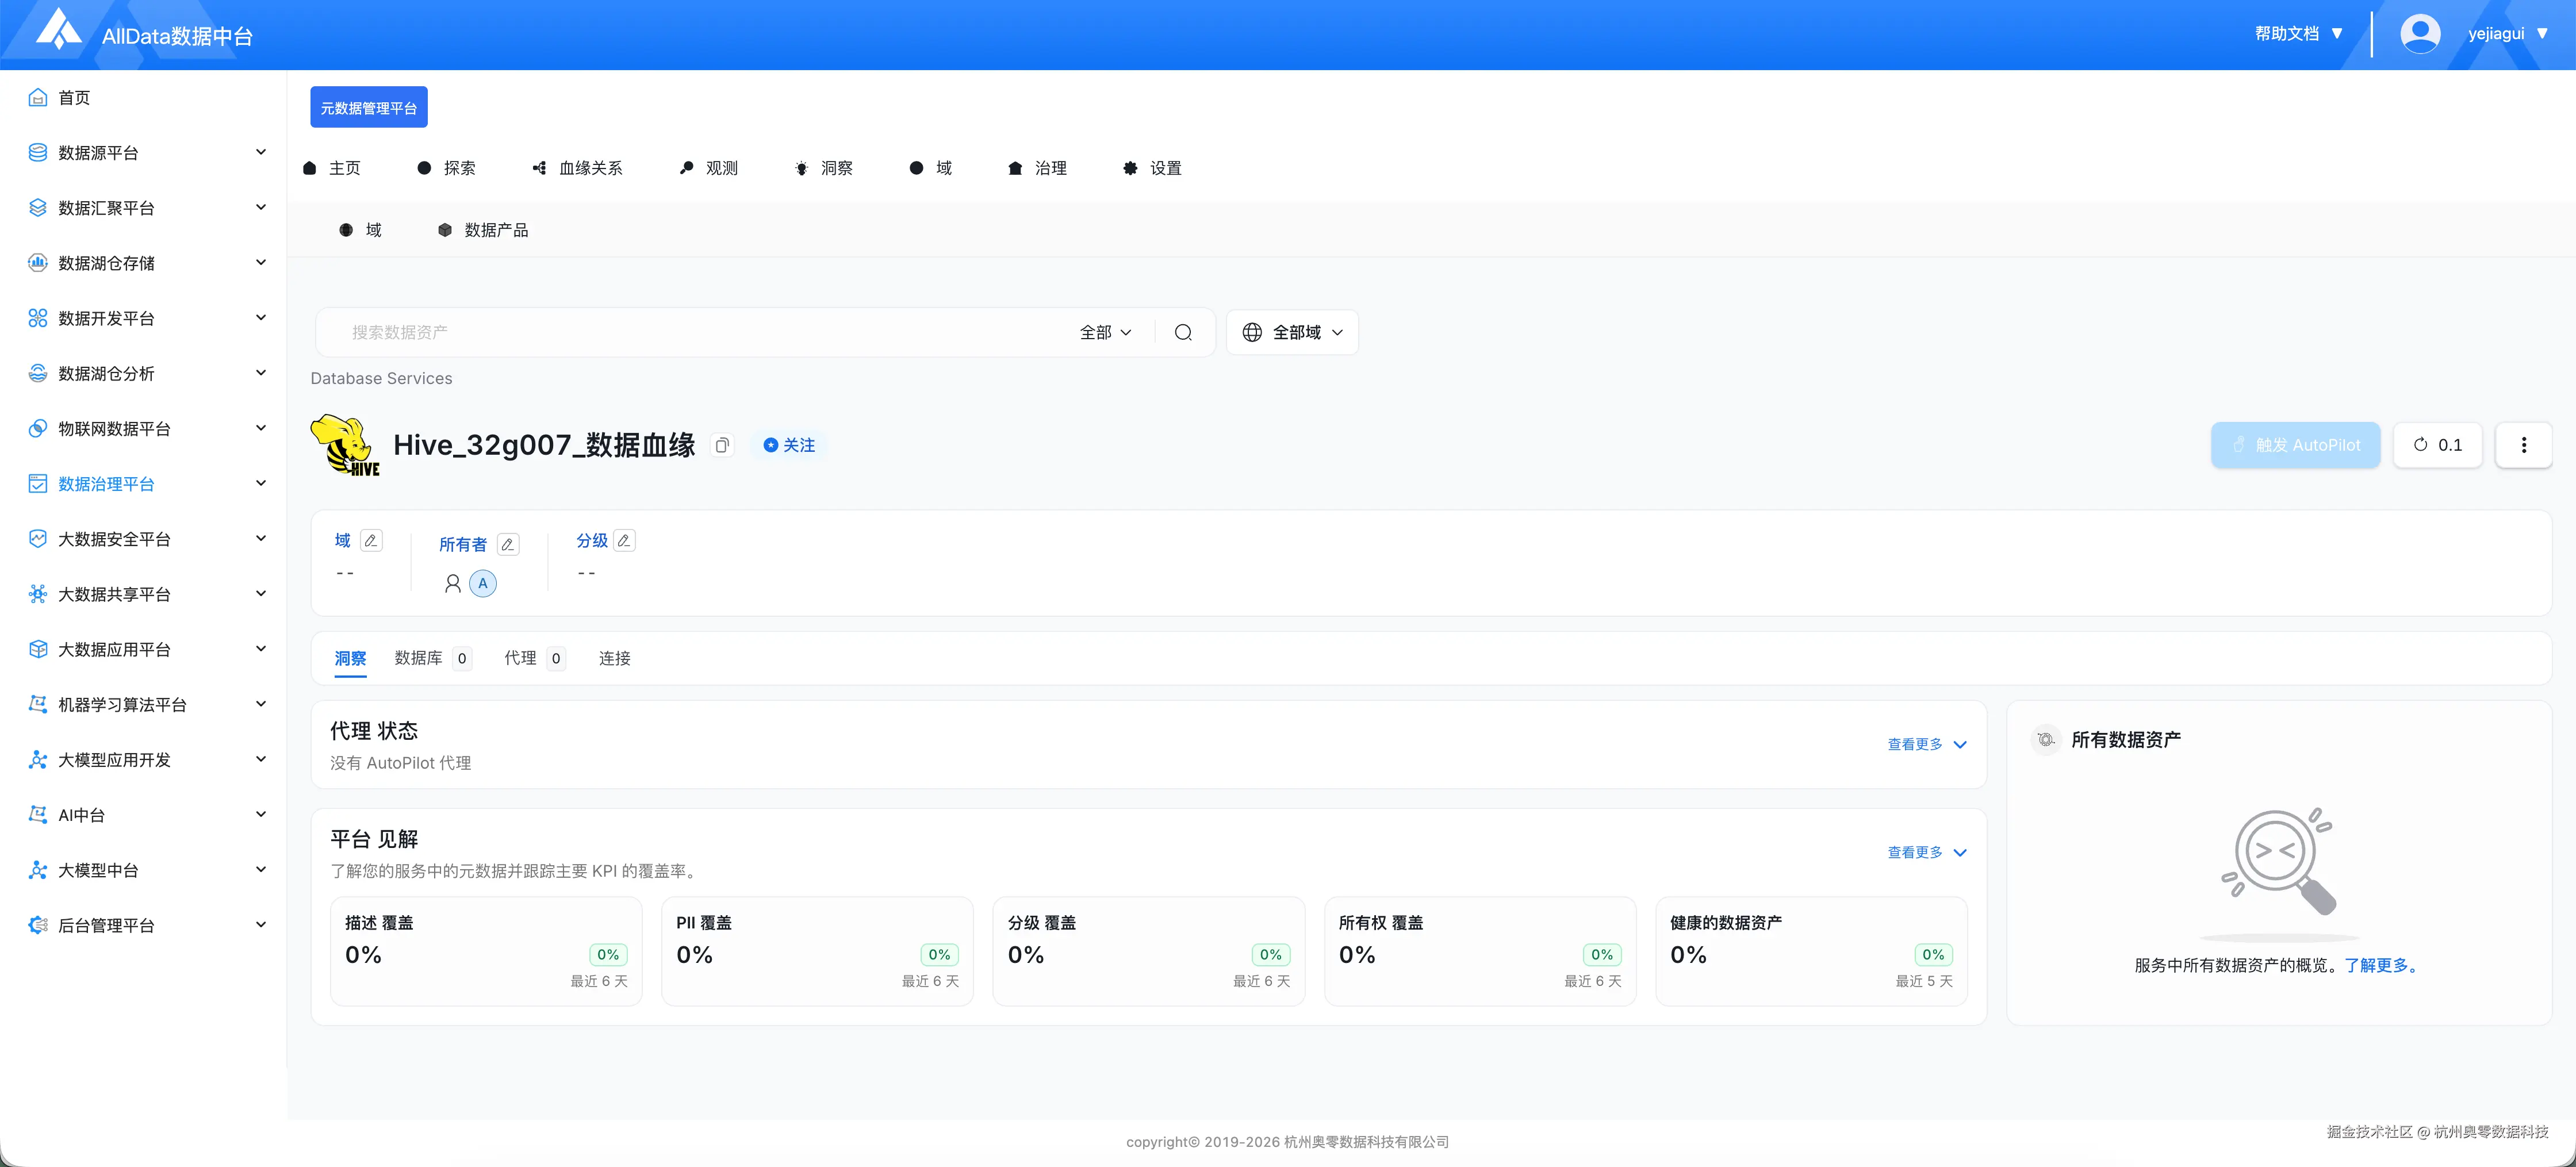2576x1167 pixels.
Task: Open the 探索 menu item
Action: pos(447,168)
